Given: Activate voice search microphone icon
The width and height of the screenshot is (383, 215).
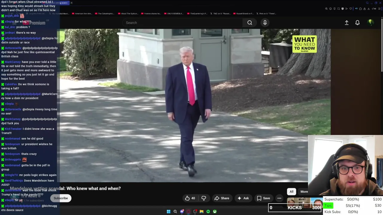Looking at the screenshot, I should point(265,23).
